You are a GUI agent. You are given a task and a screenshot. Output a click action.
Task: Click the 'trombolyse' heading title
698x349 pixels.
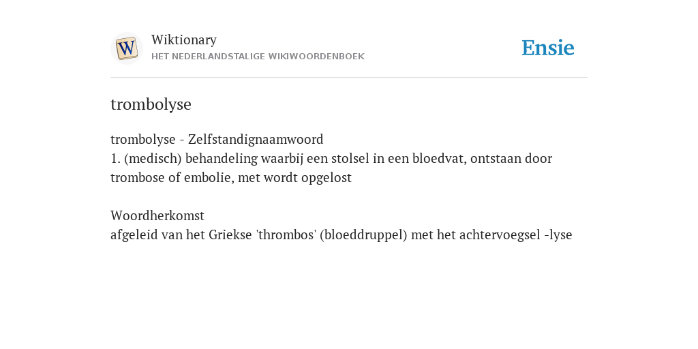click(151, 104)
